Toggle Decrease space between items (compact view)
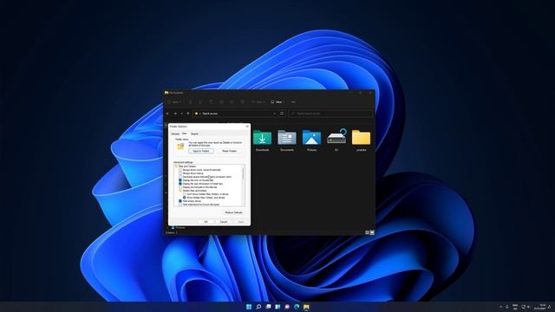555x312 pixels. [180, 177]
